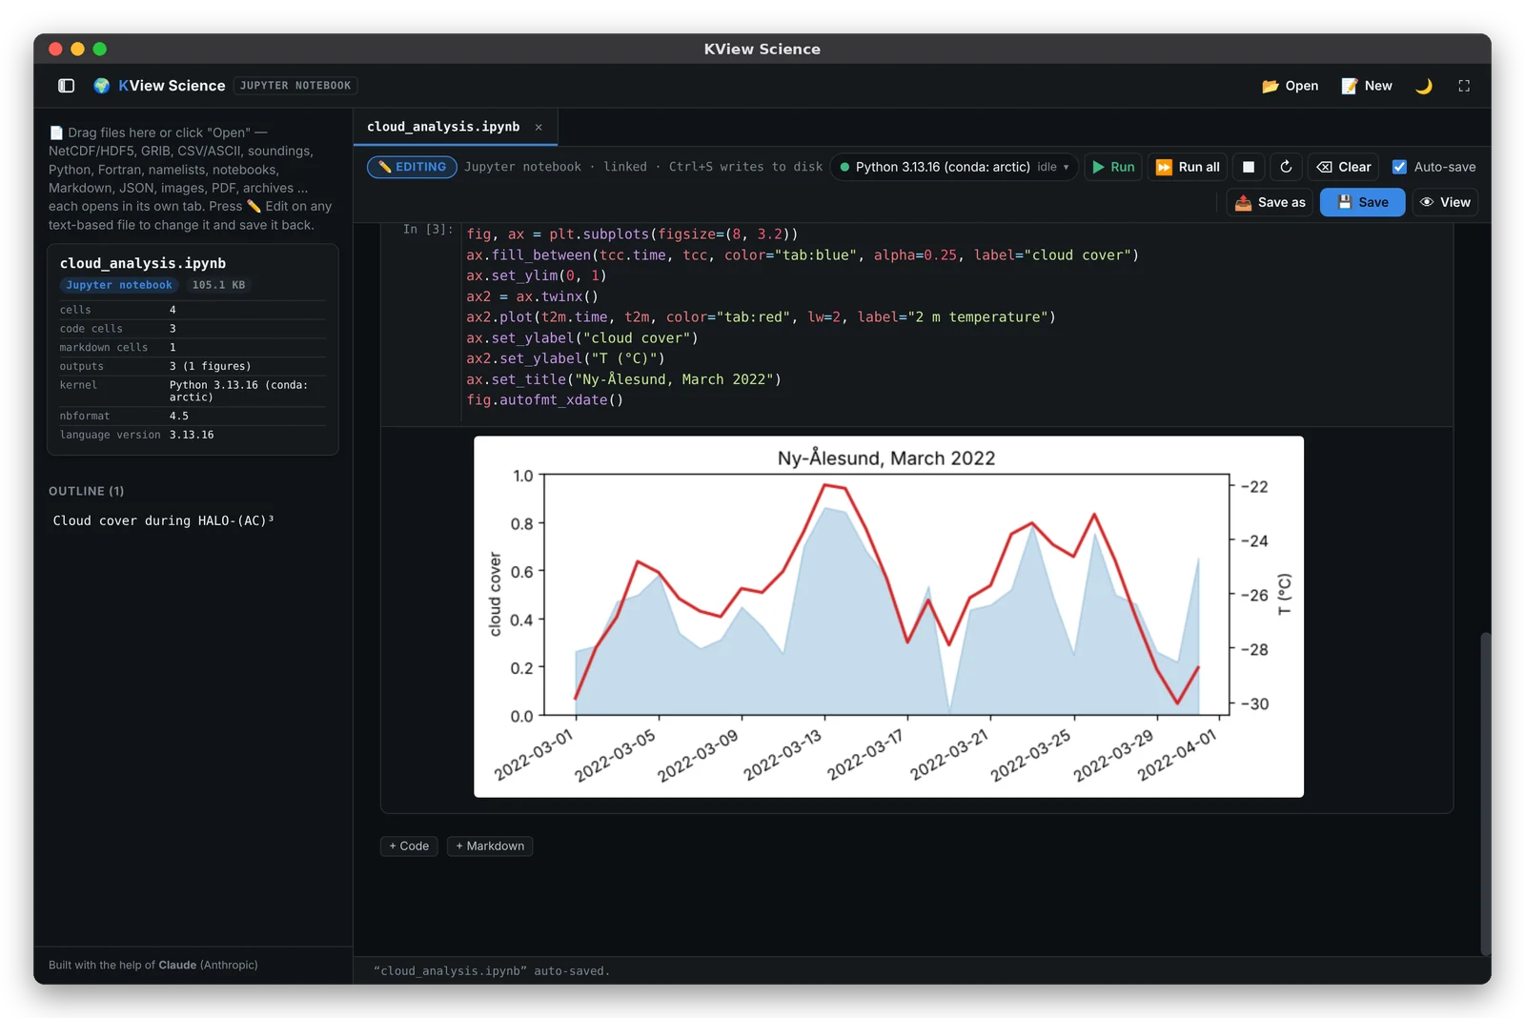This screenshot has height=1018, width=1525.
Task: Click into the code cell In [3] editor
Action: pos(957,316)
